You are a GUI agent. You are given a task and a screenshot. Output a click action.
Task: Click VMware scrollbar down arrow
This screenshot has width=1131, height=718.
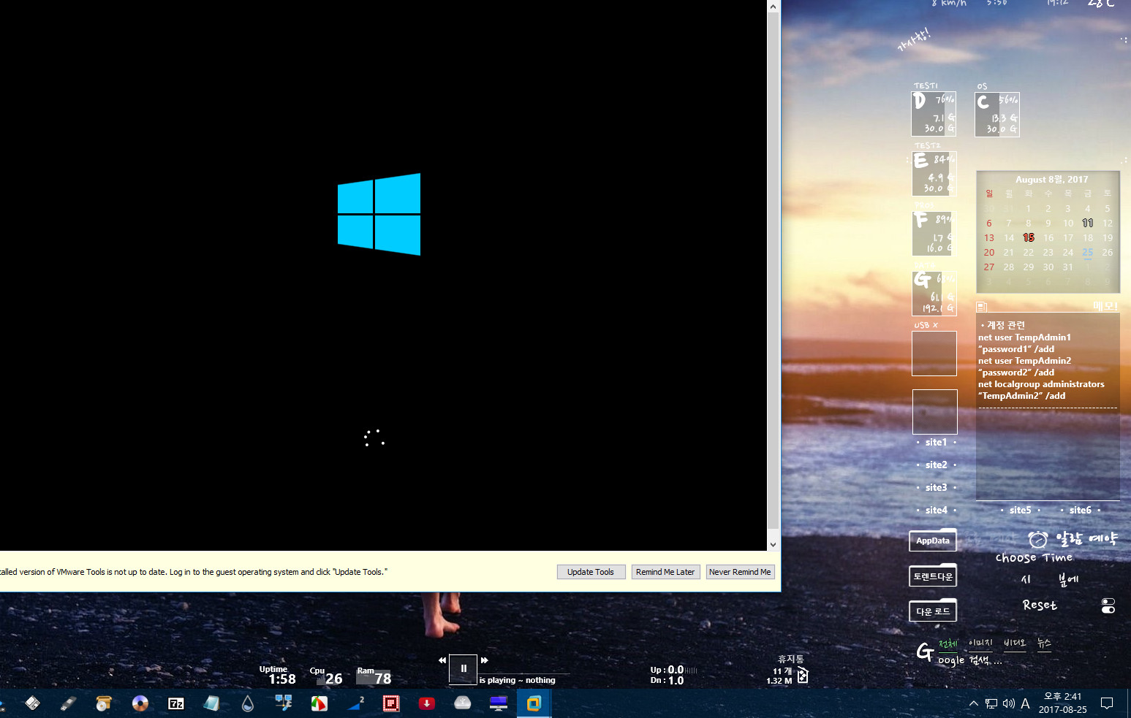pyautogui.click(x=773, y=544)
